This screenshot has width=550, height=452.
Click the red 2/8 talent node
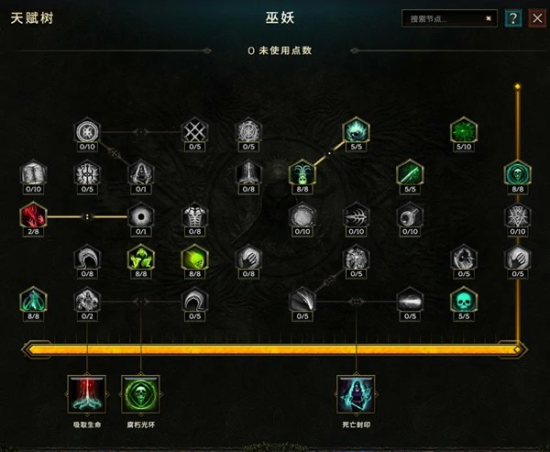(33, 215)
